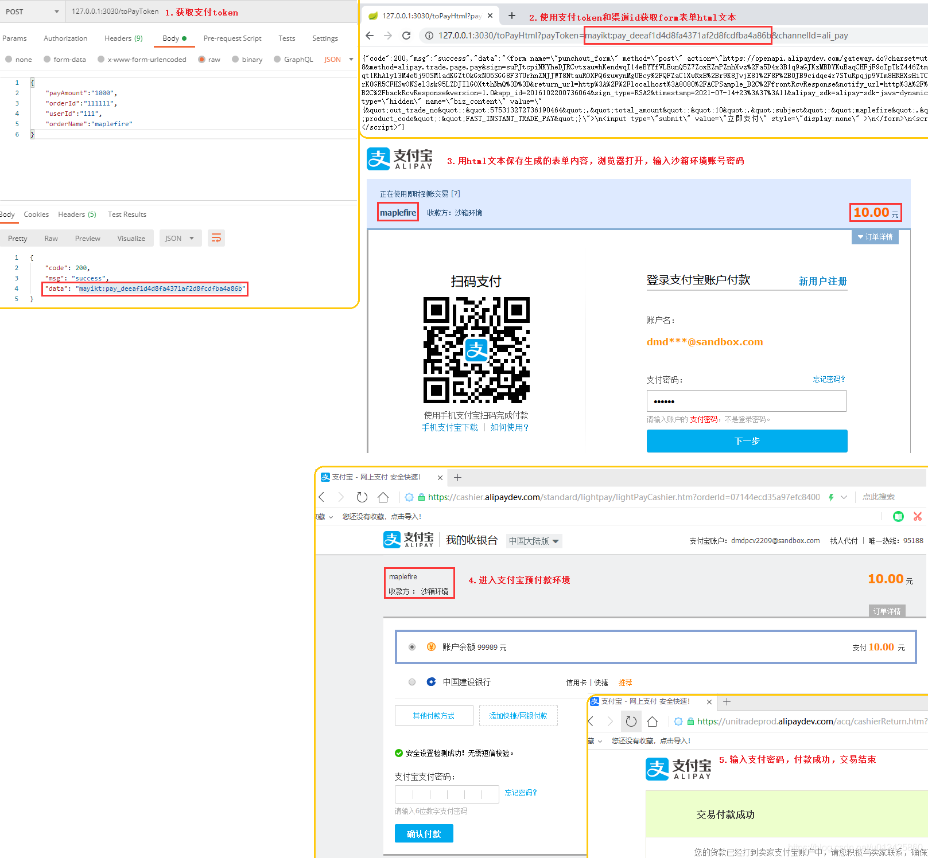This screenshot has width=928, height=858.
Task: Open new tab in cashier browser window
Action: pyautogui.click(x=457, y=478)
